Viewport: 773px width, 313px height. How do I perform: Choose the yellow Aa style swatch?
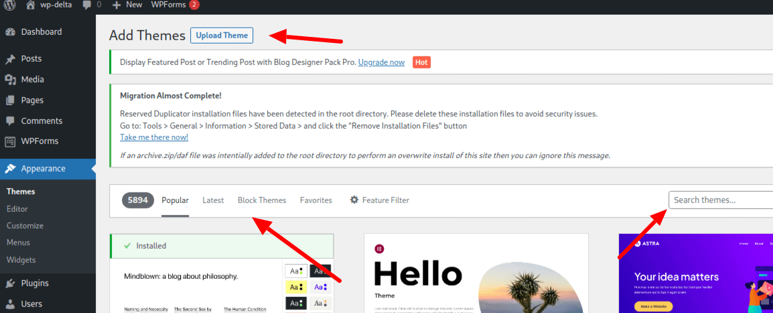point(296,286)
